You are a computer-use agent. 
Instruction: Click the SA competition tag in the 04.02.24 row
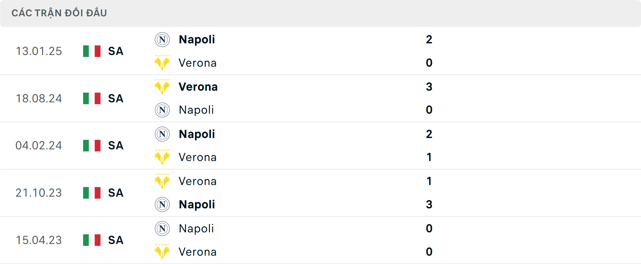[115, 146]
